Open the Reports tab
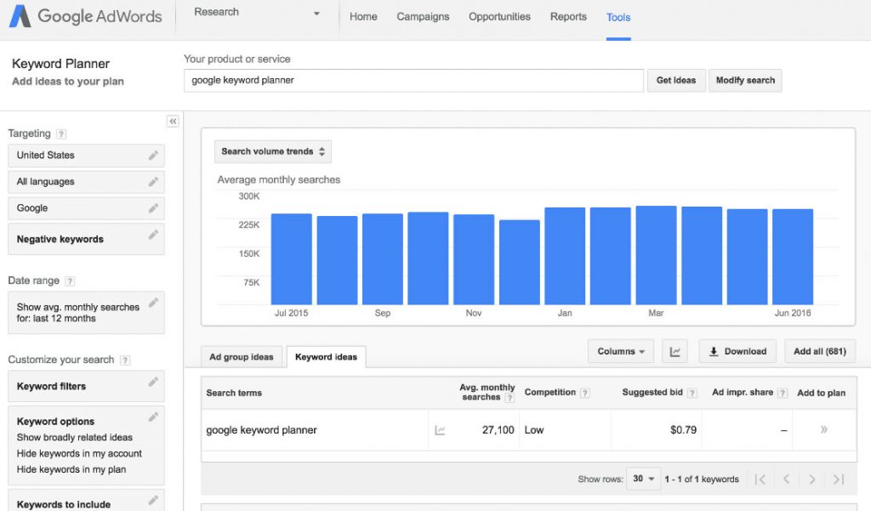871x511 pixels. click(x=568, y=17)
